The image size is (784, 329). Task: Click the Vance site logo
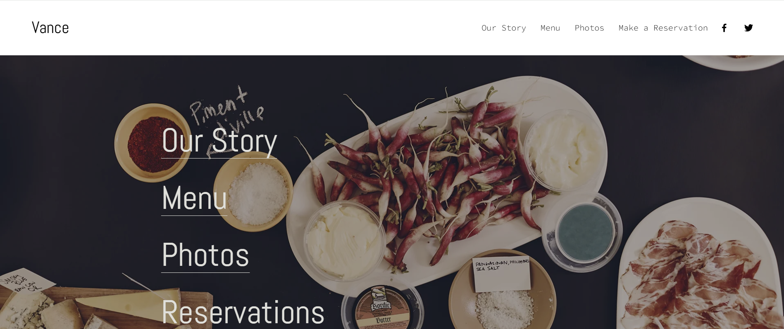point(50,28)
